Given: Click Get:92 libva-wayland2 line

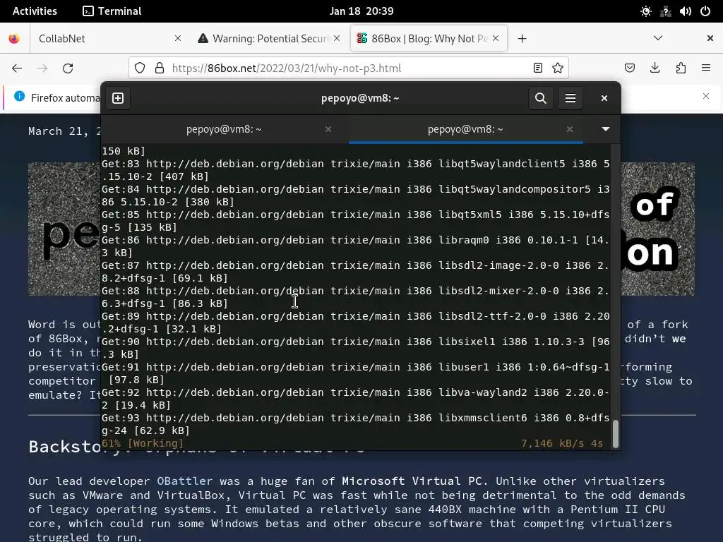Looking at the screenshot, I should point(356,399).
